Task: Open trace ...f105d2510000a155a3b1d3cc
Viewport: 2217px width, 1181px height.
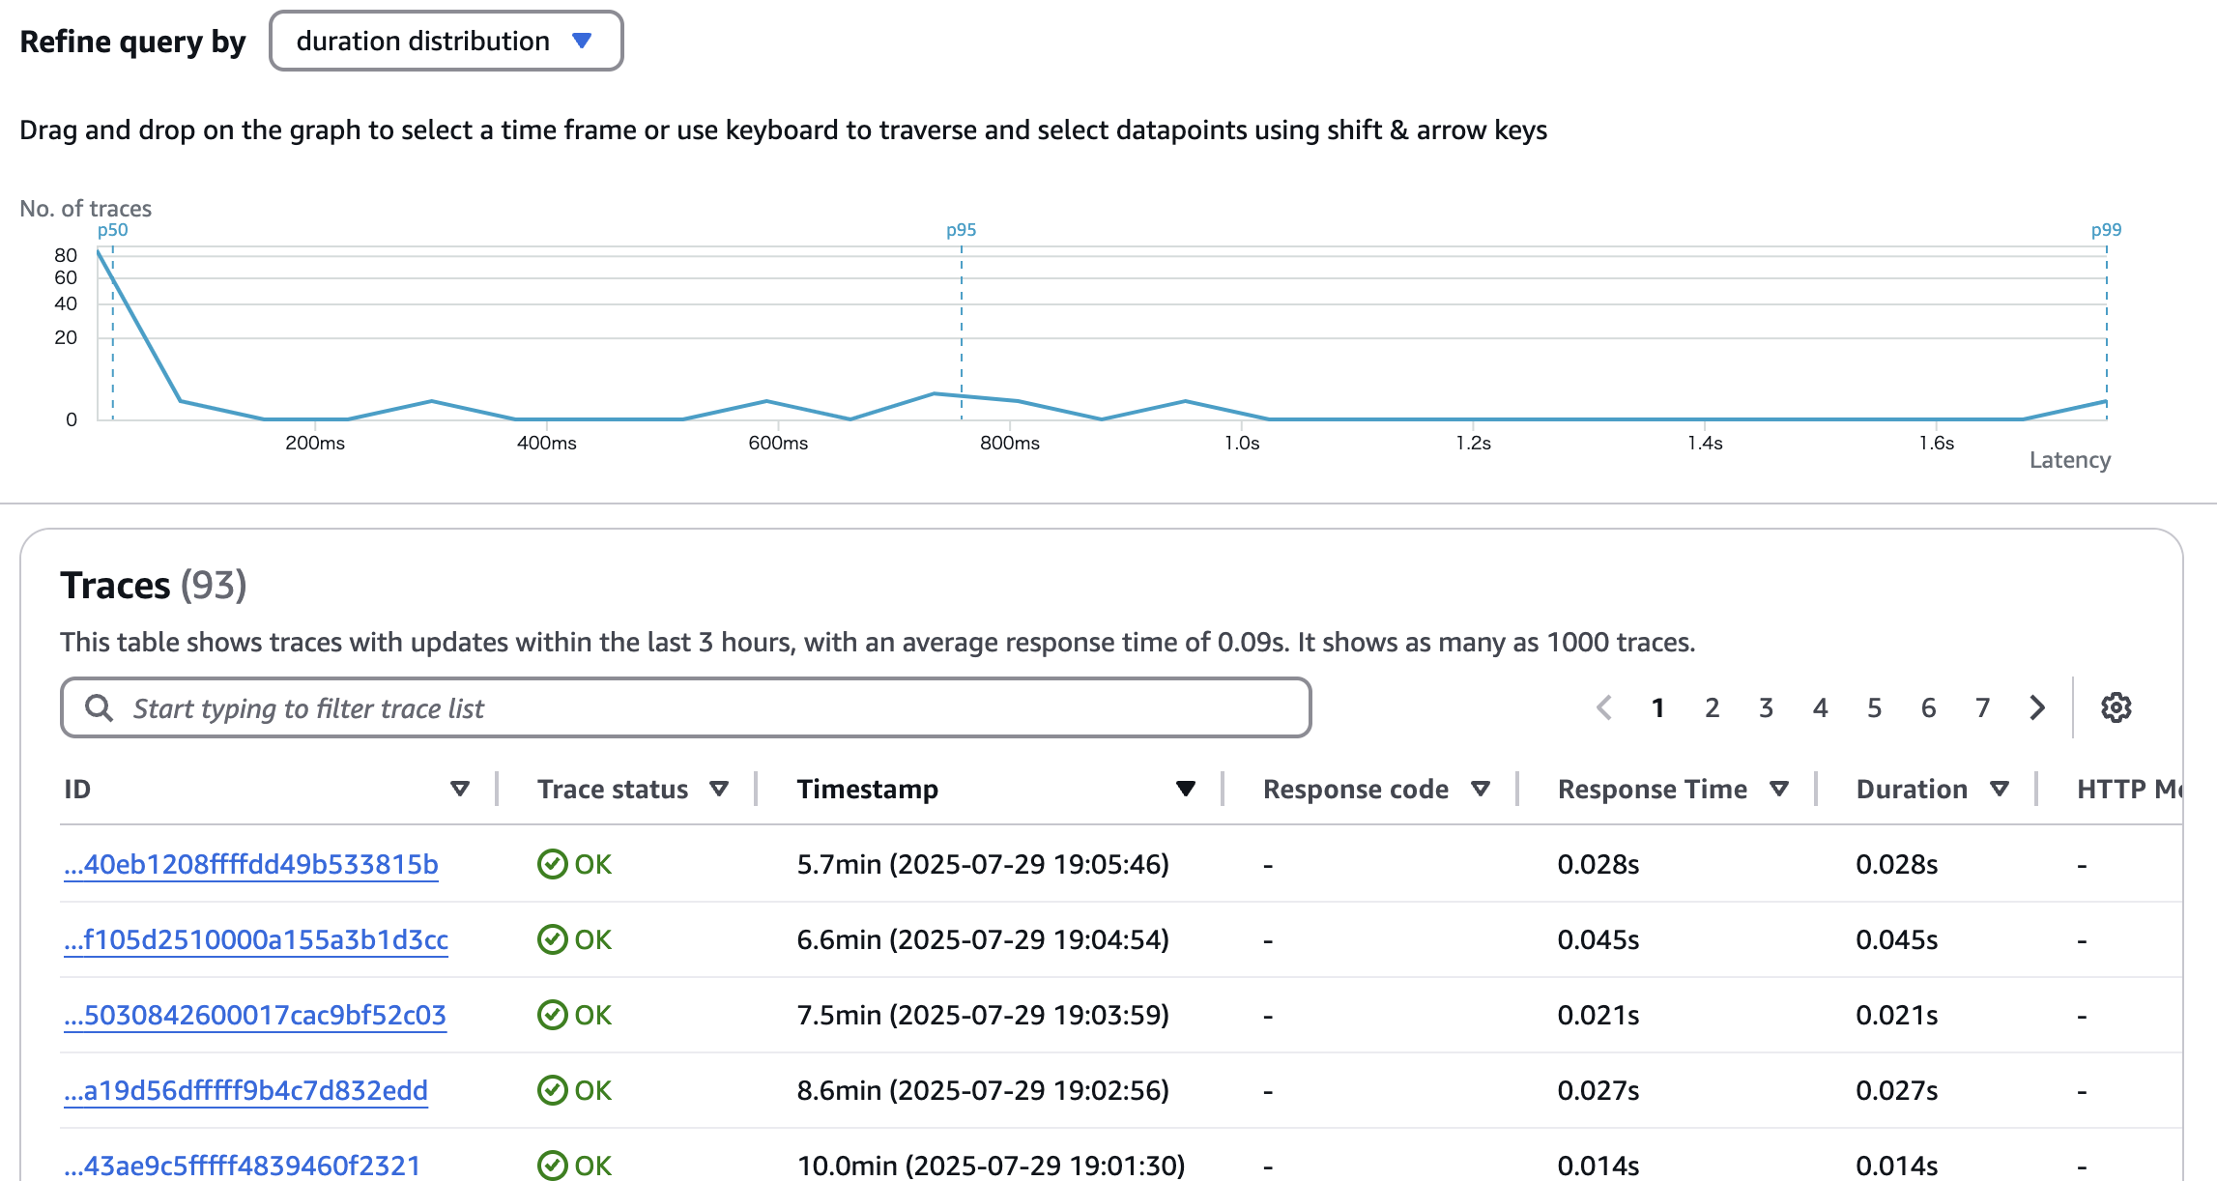Action: coord(256,939)
